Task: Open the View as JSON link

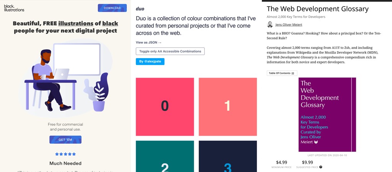Action: point(149,42)
